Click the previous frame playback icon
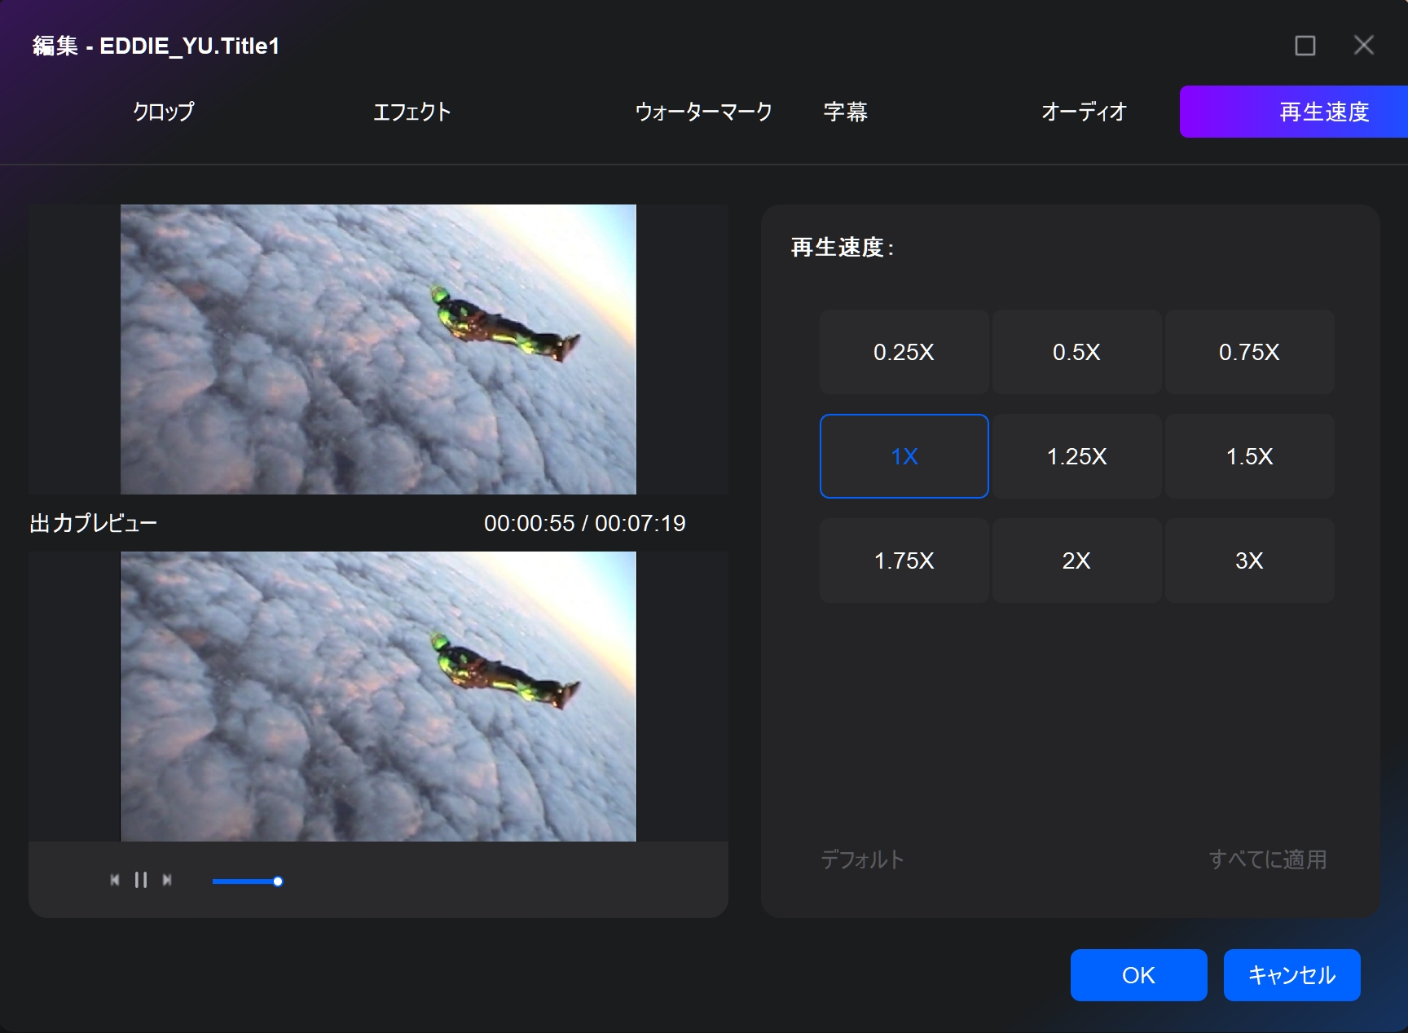This screenshot has height=1033, width=1408. tap(115, 880)
